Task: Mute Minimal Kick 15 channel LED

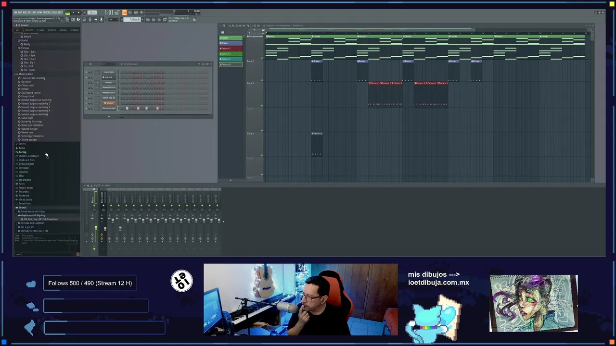Action: pos(86,93)
